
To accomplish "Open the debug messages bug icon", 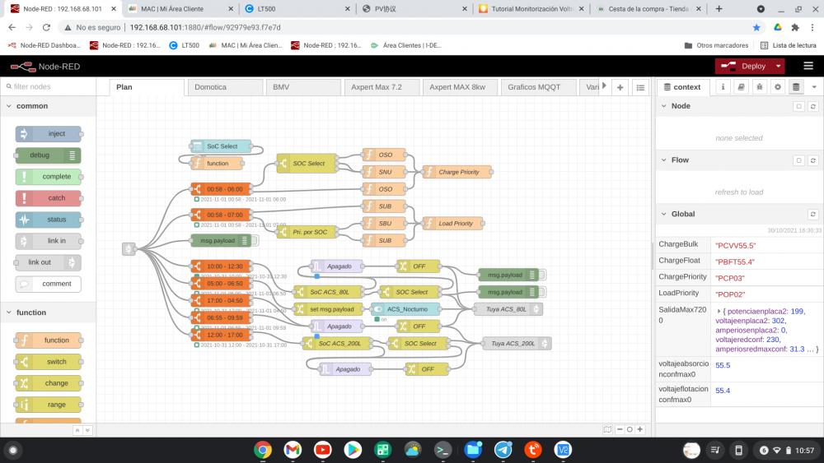I will (x=760, y=87).
